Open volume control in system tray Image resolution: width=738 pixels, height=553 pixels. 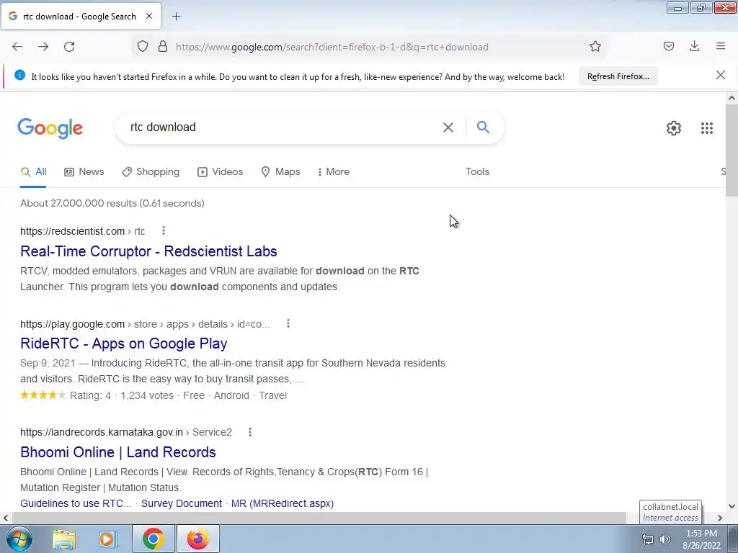tap(665, 539)
